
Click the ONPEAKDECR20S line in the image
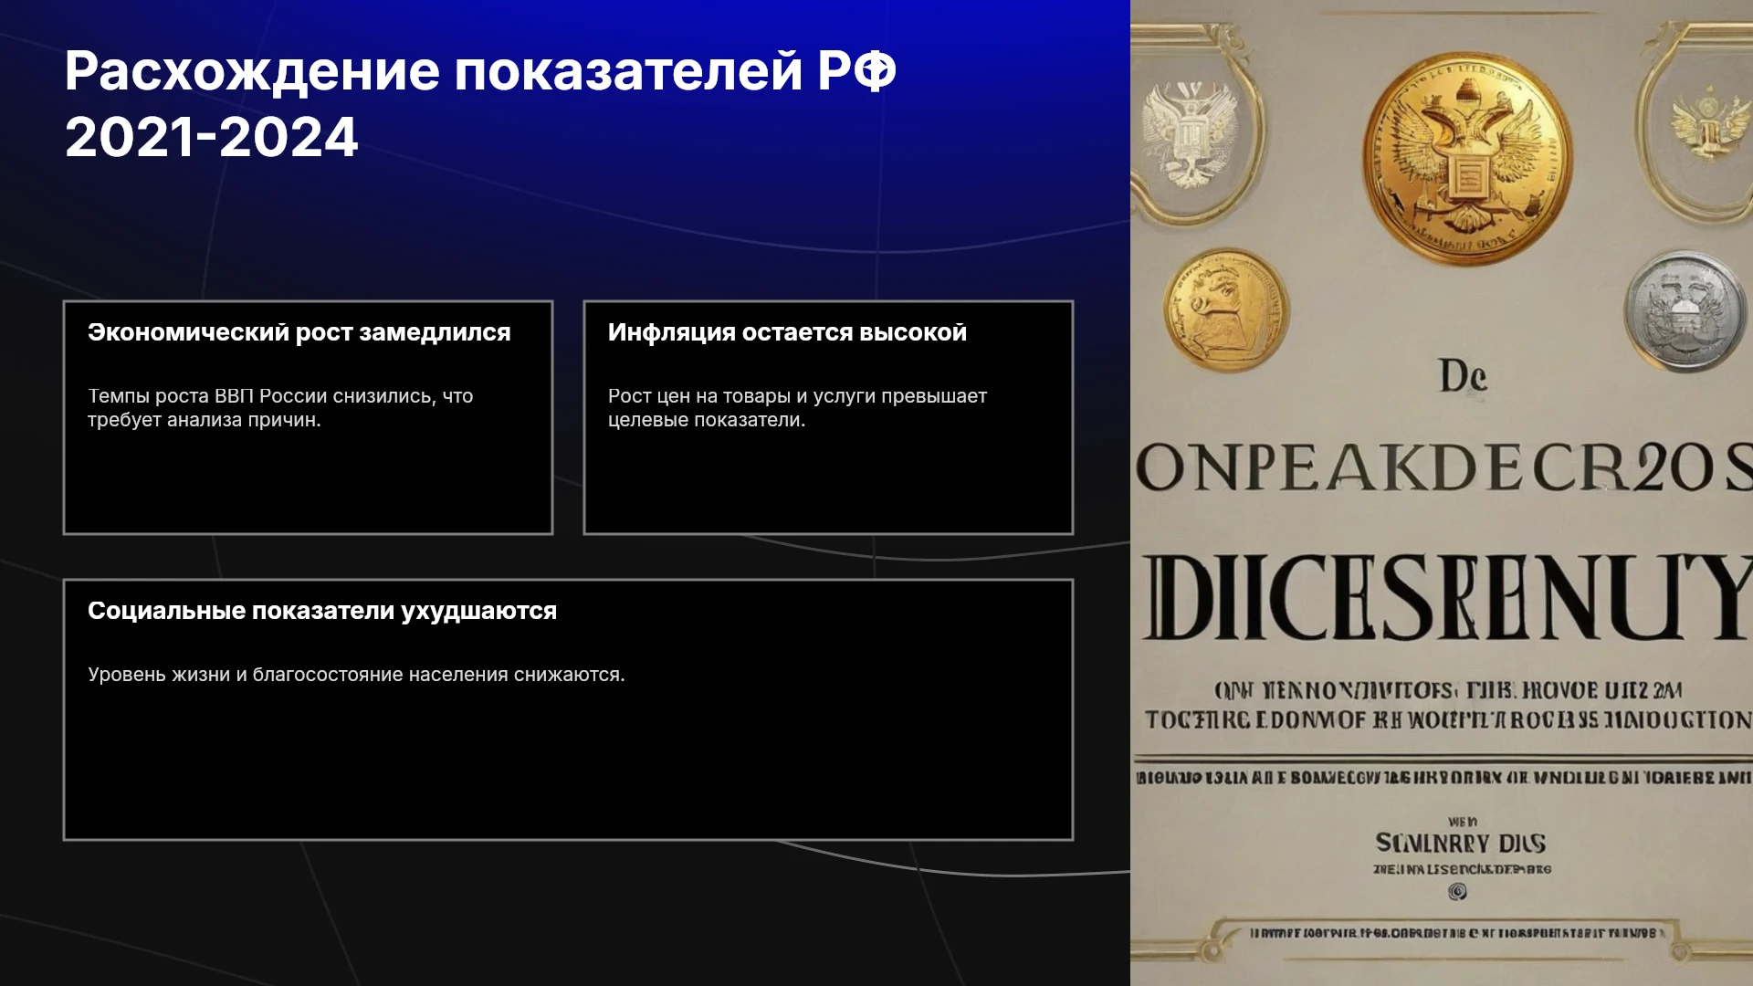1443,469
